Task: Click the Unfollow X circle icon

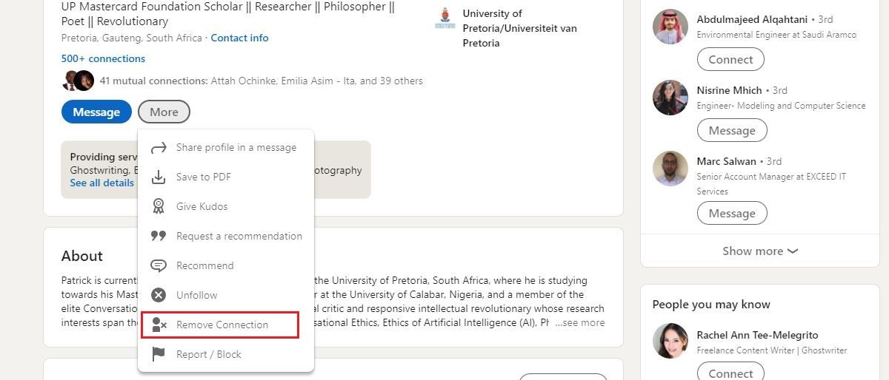Action: 159,295
